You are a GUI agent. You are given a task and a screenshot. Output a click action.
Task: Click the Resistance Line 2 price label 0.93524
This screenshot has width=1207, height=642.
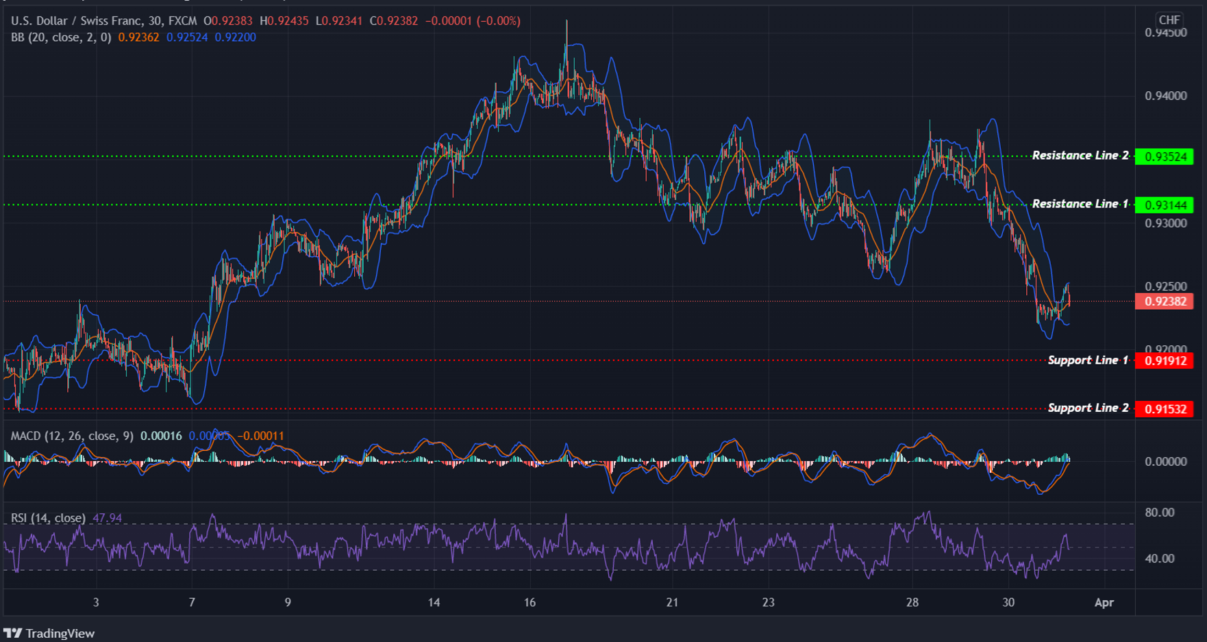[x=1167, y=156]
